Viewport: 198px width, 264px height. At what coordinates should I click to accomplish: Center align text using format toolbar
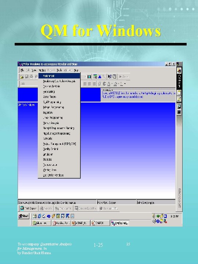[x=89, y=84]
